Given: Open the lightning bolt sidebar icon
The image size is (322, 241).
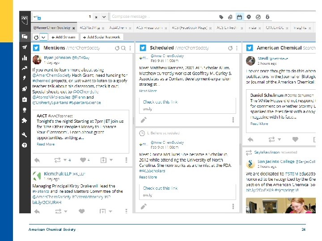Looking at the screenshot, I should pos(25,78).
